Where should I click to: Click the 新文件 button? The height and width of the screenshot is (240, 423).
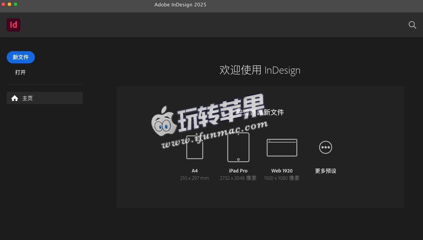21,57
